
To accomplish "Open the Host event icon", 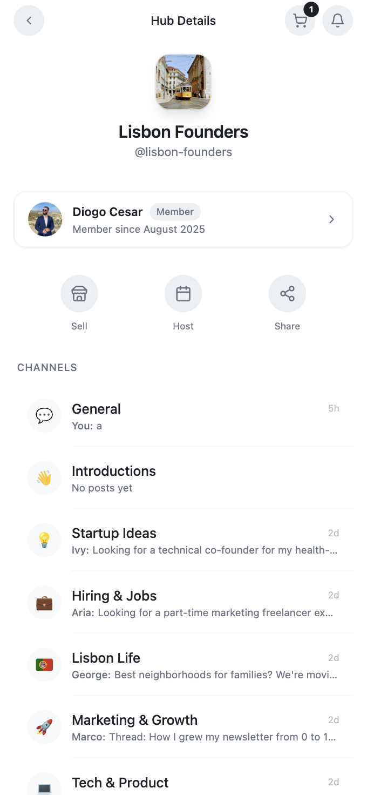I will point(183,293).
